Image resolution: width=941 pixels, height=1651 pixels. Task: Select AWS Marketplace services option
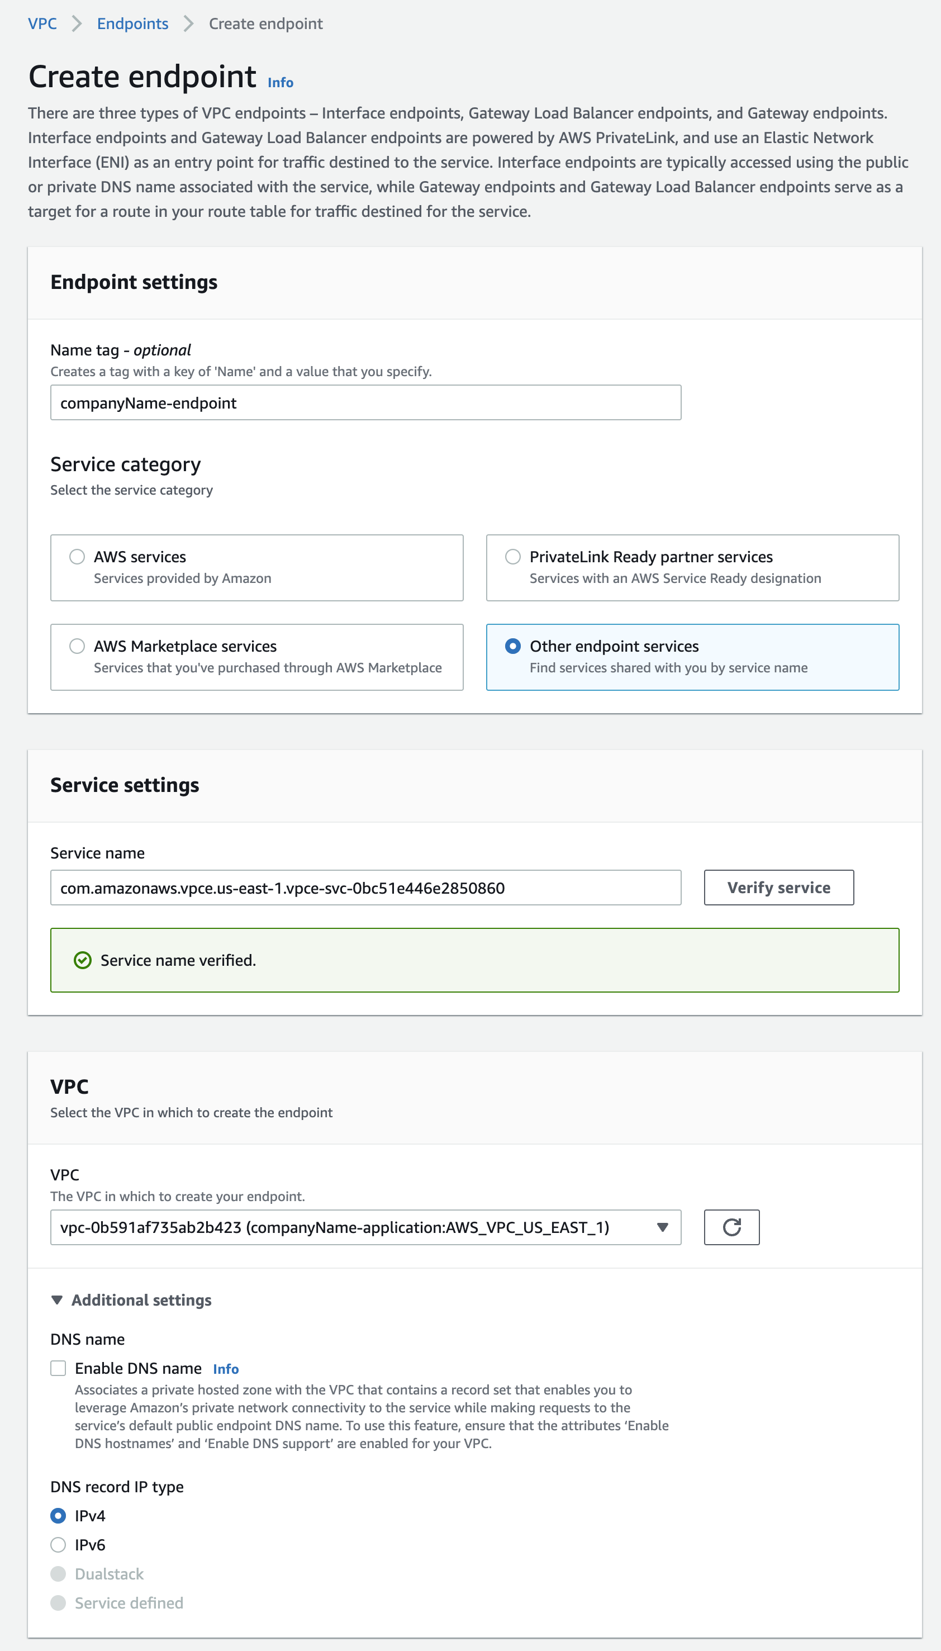coord(78,646)
